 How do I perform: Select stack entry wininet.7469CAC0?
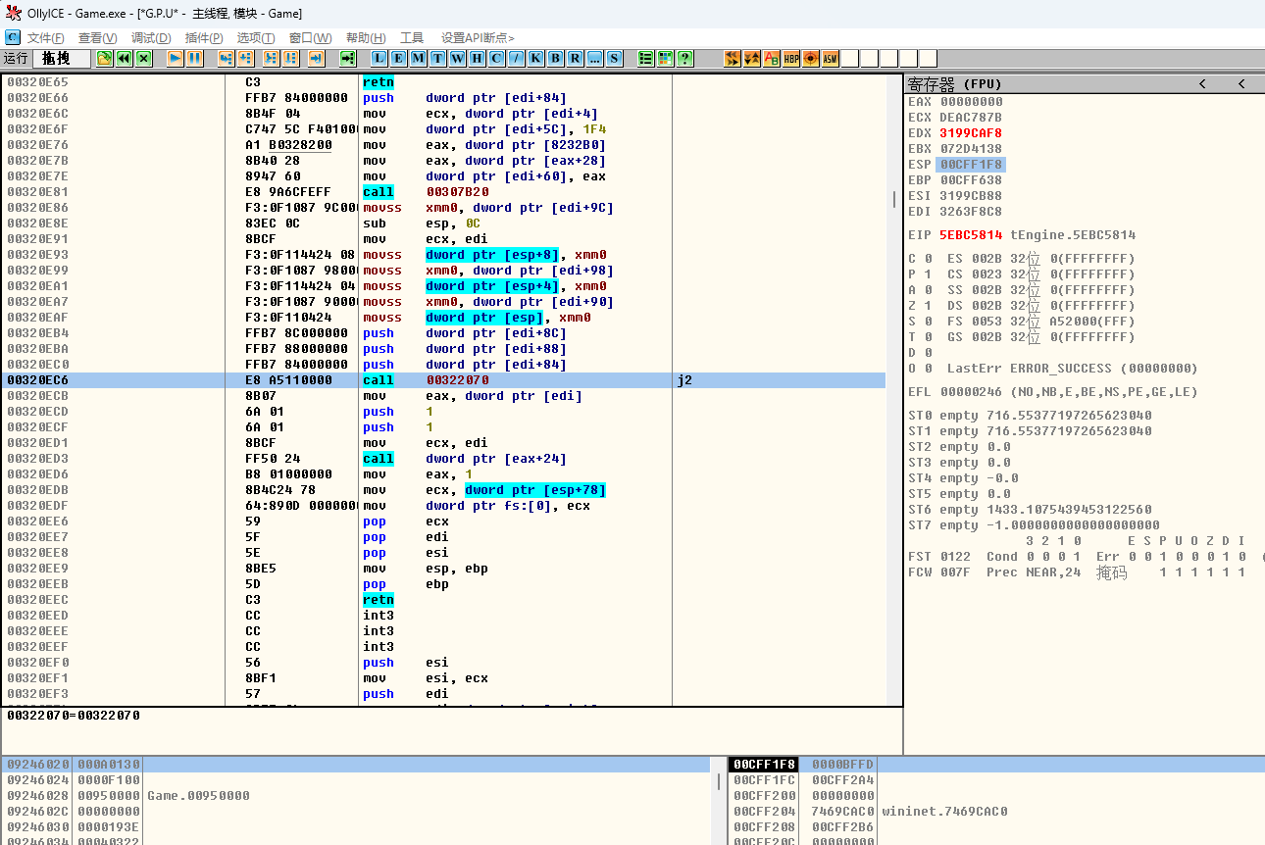[x=944, y=812]
